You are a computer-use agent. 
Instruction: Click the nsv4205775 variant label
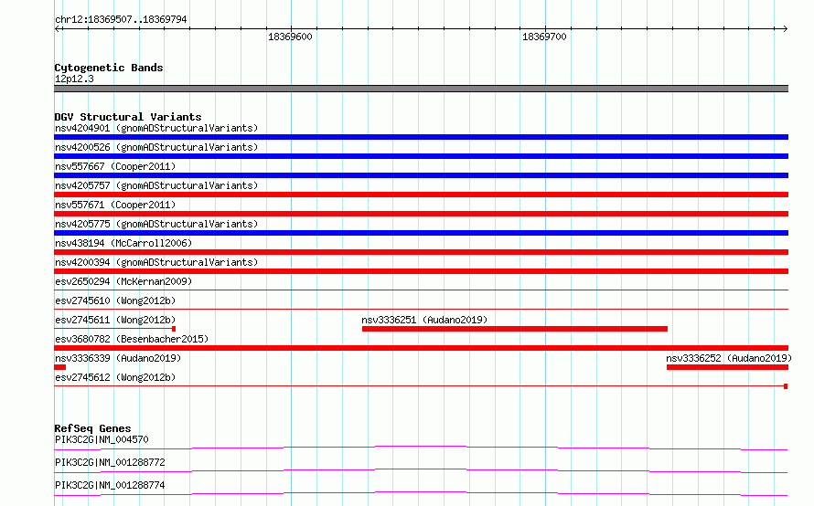click(156, 224)
